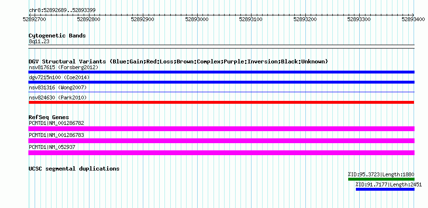This screenshot has height=208, width=428.
Task: Select the %ID:95.3723|Length:1880 label
Action: (x=381, y=174)
